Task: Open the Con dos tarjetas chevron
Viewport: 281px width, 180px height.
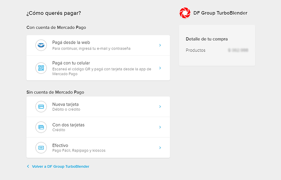Action: tap(160, 127)
